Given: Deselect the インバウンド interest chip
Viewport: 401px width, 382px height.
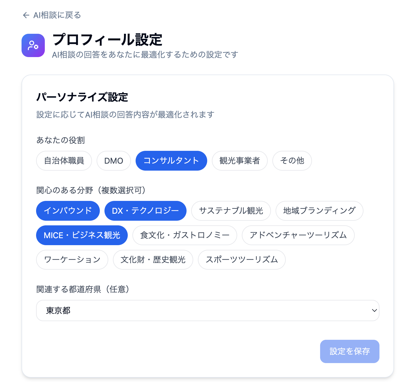Looking at the screenshot, I should pos(68,211).
